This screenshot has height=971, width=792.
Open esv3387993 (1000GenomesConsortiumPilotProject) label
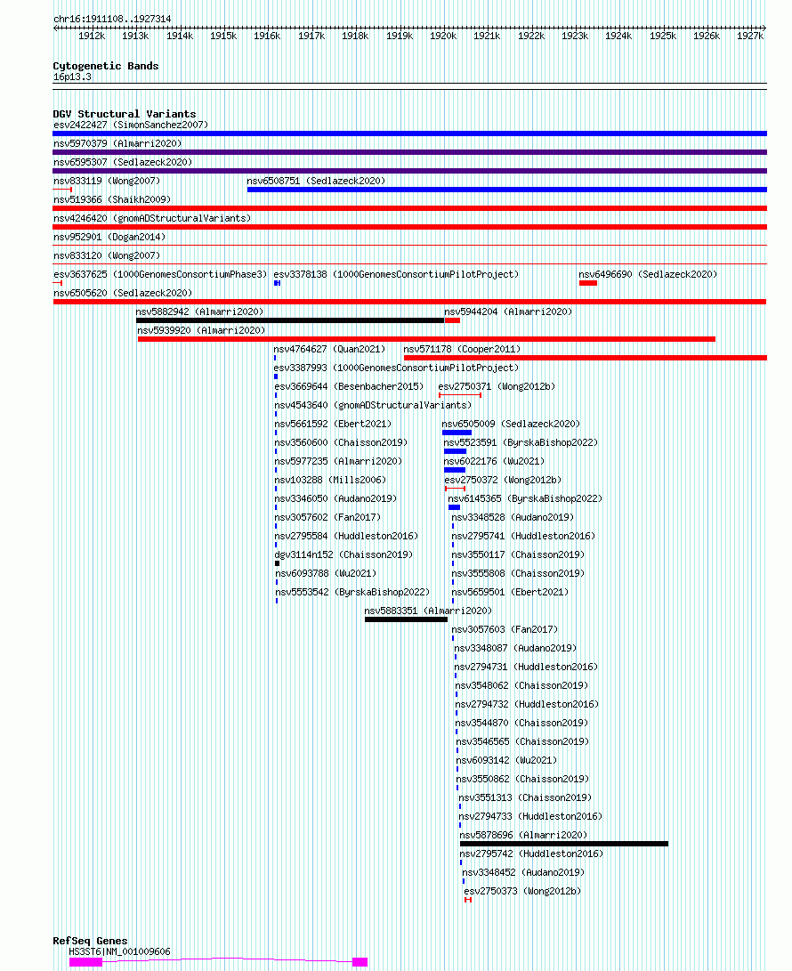click(396, 368)
